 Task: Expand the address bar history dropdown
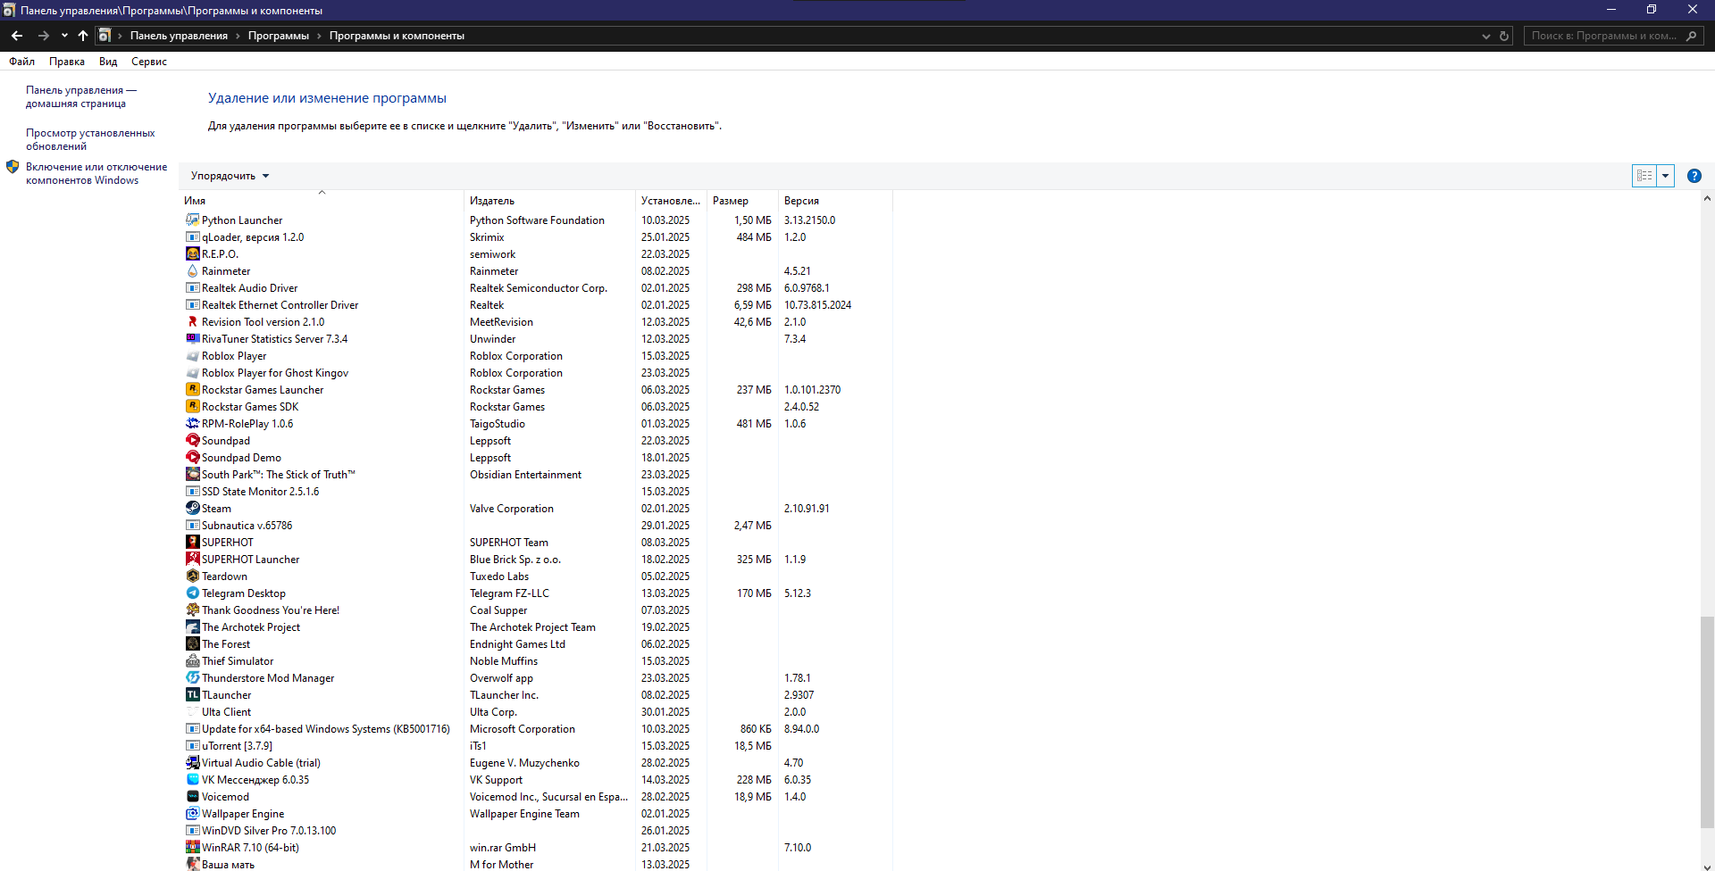coord(1485,36)
